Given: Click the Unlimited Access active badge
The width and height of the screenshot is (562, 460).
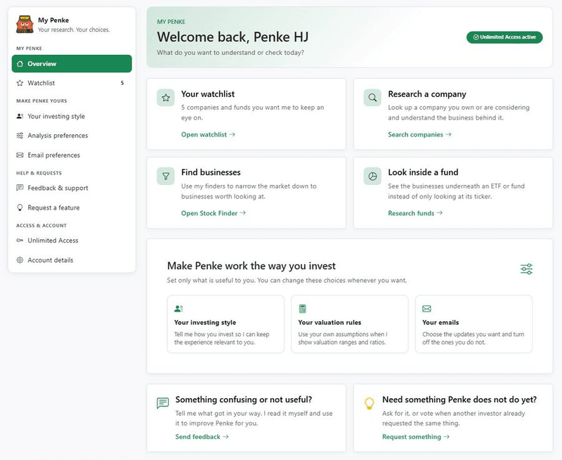Looking at the screenshot, I should pos(504,37).
